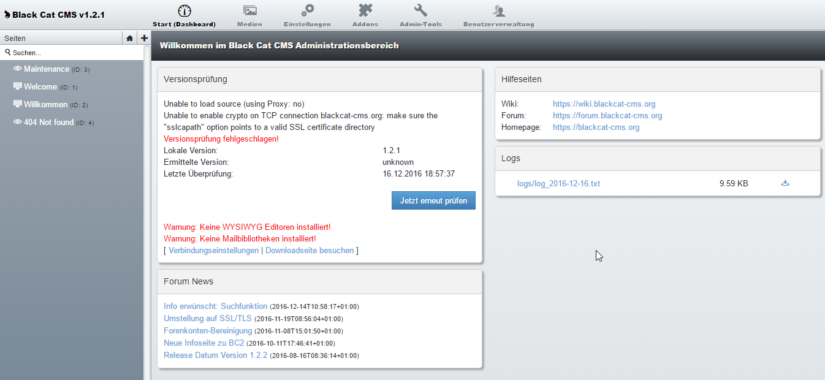Viewport: 825px width, 380px height.
Task: Open forum news Neue Infoseite zu BC2
Action: click(203, 343)
